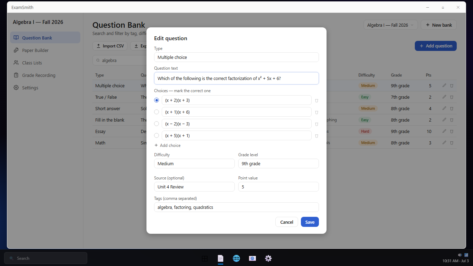This screenshot has height=266, width=473.
Task: Delete the (x − 2)(x − 3) choice
Action: (x=316, y=124)
